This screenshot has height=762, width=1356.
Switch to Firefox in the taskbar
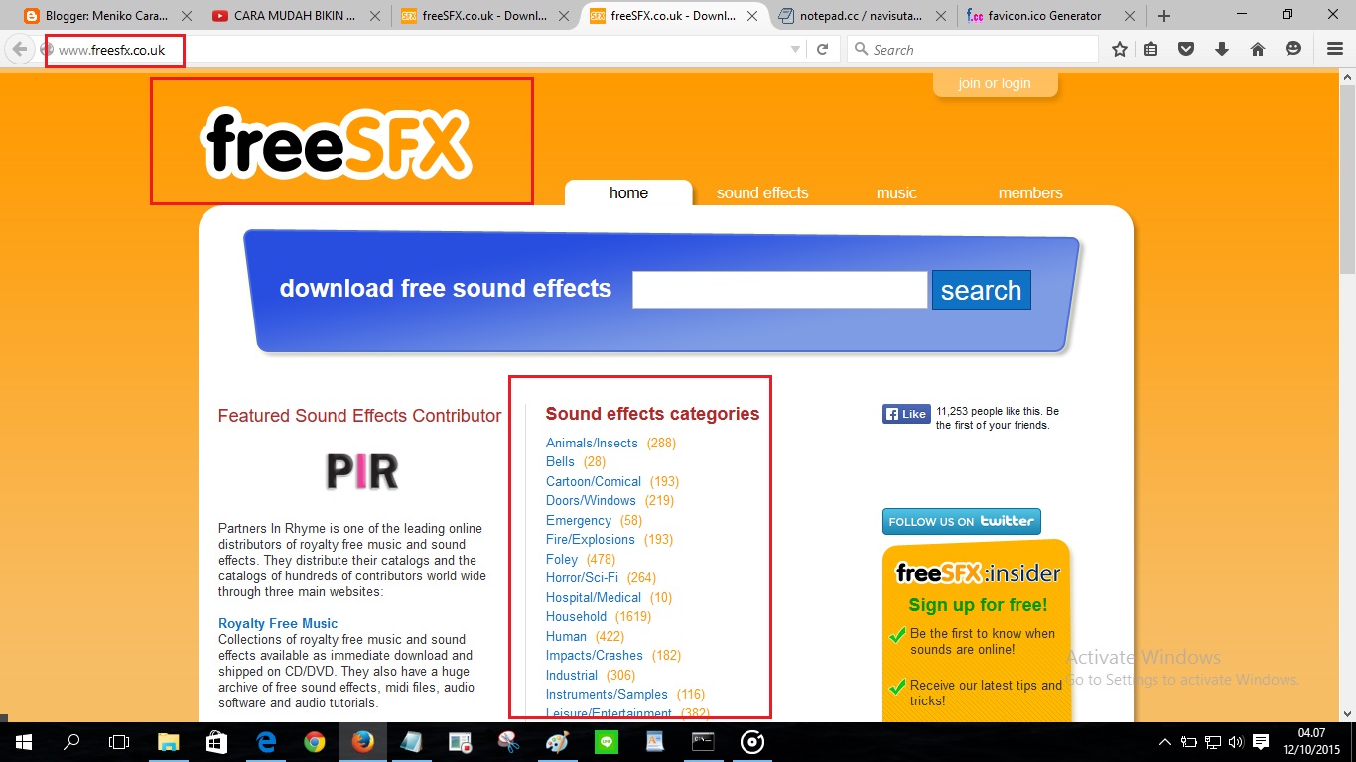(362, 742)
